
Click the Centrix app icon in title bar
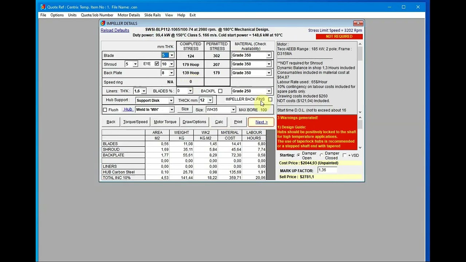pyautogui.click(x=43, y=7)
